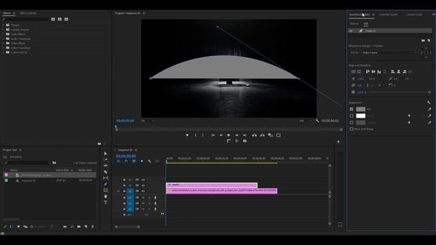Expand Lumetri Presets folder
Viewport: 436px width, 245px height.
tap(3, 29)
